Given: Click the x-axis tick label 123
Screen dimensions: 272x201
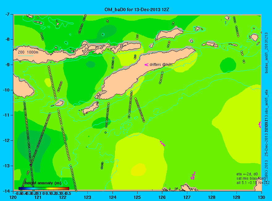Looking at the screenshot, I should coord(87,197).
